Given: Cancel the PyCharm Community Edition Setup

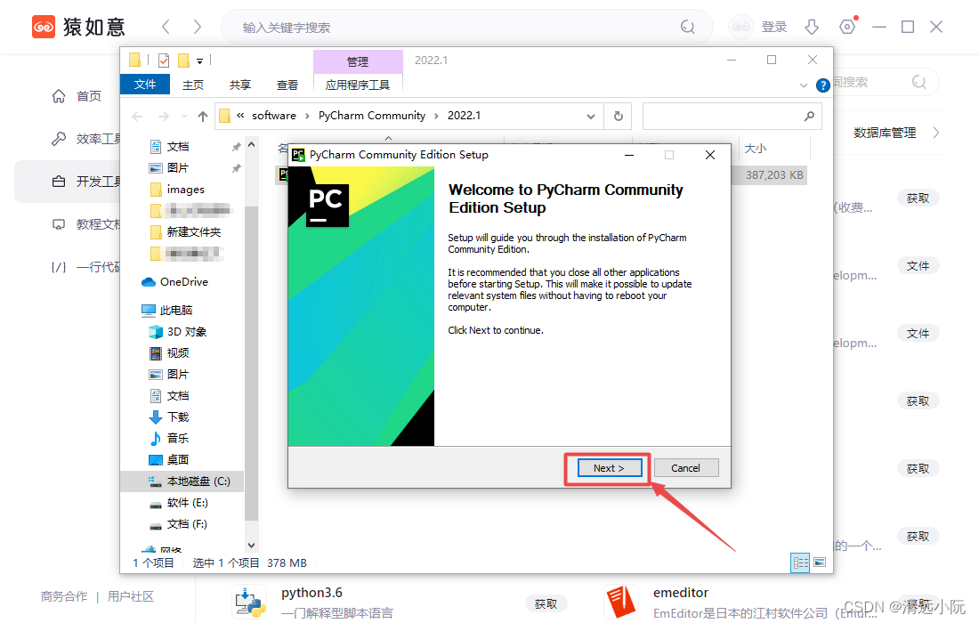Looking at the screenshot, I should click(x=685, y=468).
